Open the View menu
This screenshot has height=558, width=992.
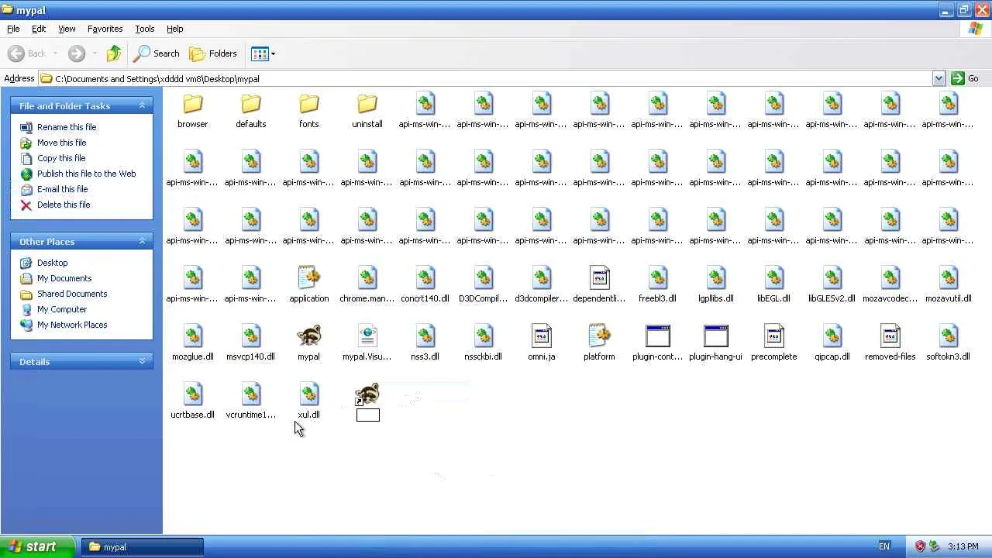click(x=67, y=29)
